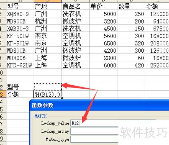Select the quantity cell 150

pos(131,28)
